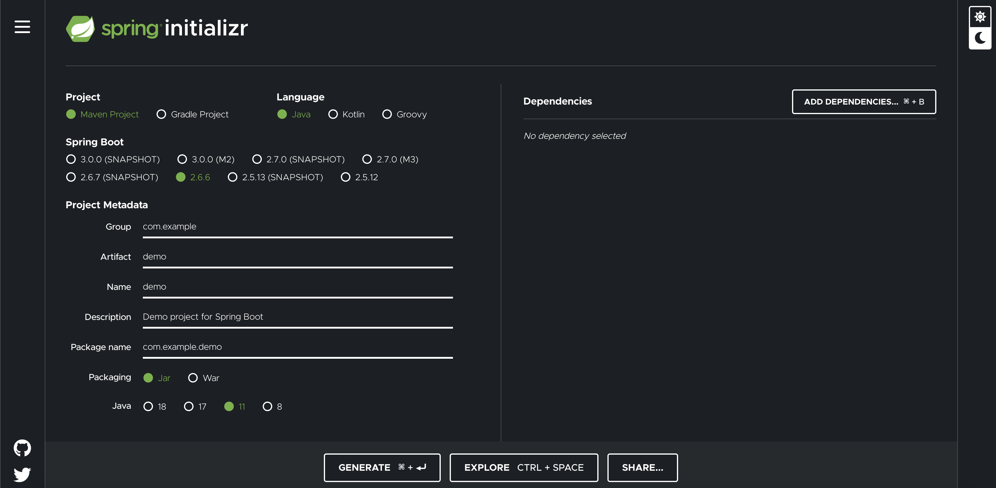
Task: Pick Spring Boot 2.5.12 version
Action: [x=345, y=177]
